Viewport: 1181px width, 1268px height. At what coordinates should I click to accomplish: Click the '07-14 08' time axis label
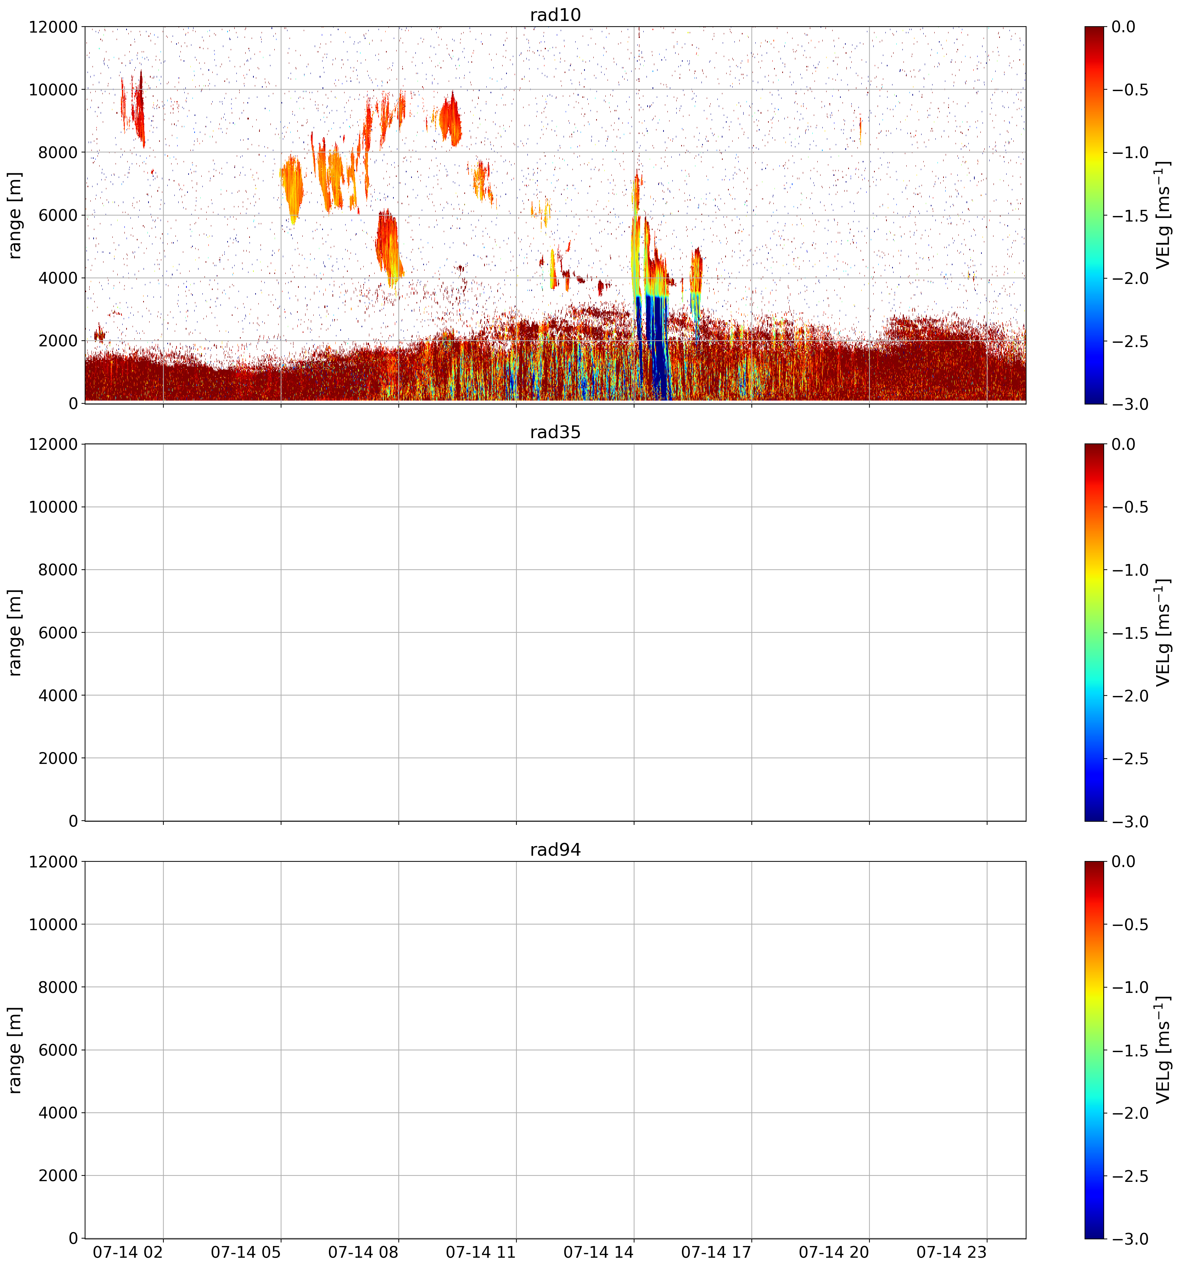pos(363,1252)
